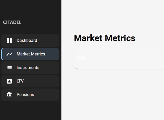The height and width of the screenshot is (120, 164).
Task: Navigate to the Pensions label
Action: click(x=25, y=95)
